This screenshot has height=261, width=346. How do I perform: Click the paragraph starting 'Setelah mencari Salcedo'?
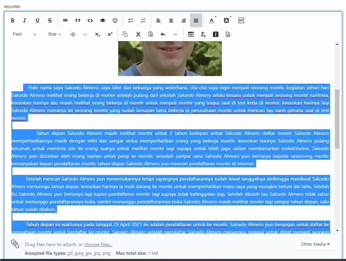(170, 194)
